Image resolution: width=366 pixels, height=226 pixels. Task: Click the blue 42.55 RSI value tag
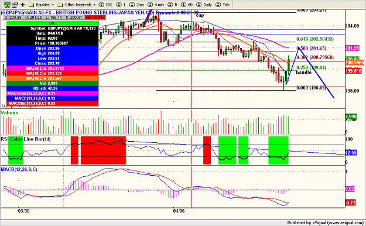[351, 153]
